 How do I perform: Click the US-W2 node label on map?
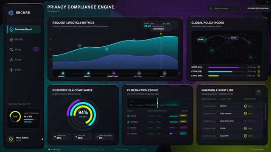201,39
